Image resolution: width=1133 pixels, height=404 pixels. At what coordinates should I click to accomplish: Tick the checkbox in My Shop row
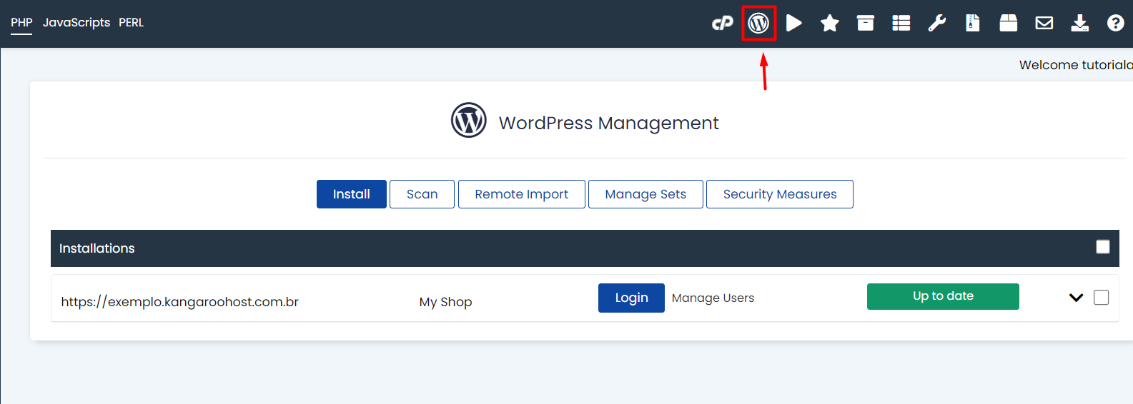[1102, 297]
